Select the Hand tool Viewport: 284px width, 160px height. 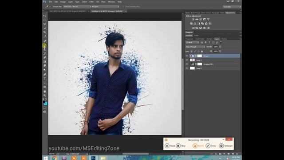click(44, 91)
